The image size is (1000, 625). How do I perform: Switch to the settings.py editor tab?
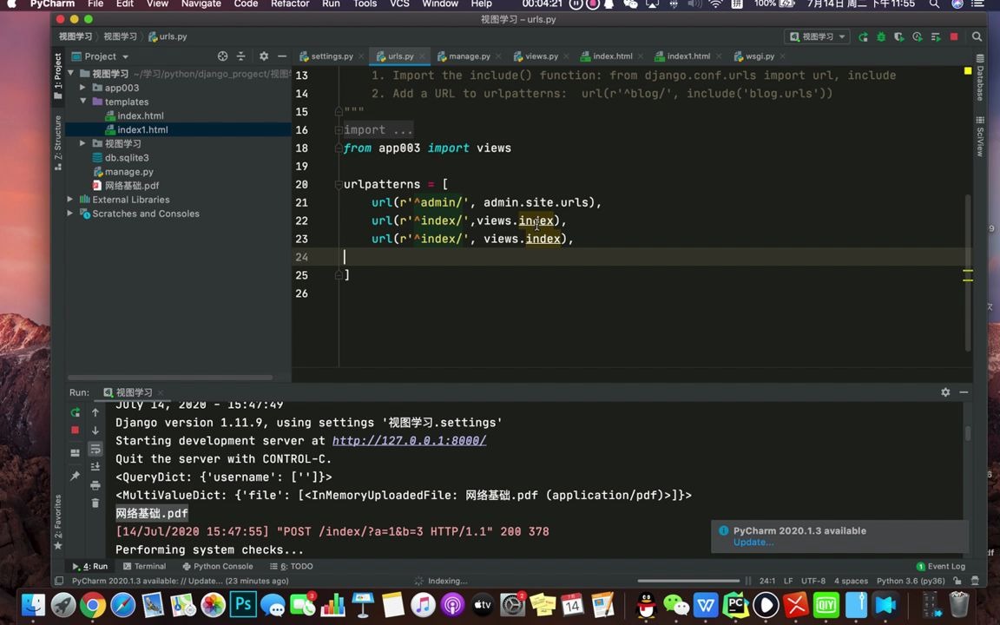click(x=332, y=56)
